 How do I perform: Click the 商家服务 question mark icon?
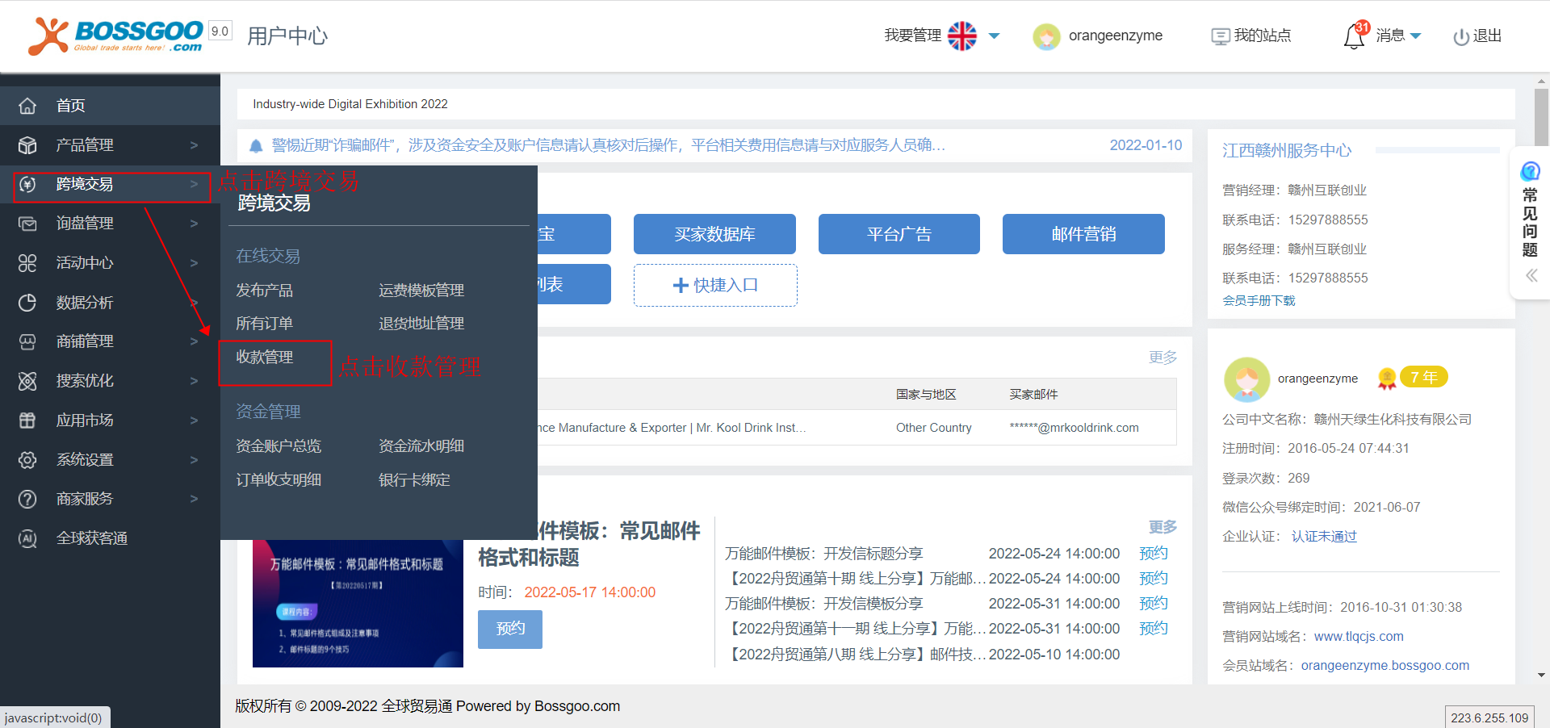click(x=27, y=499)
